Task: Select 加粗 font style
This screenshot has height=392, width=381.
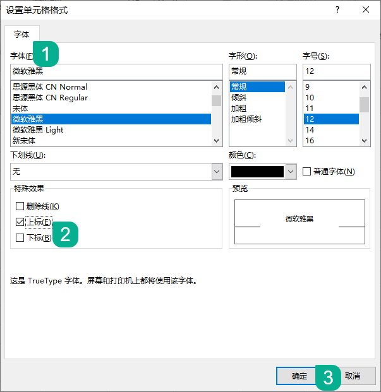Action: pyautogui.click(x=257, y=108)
